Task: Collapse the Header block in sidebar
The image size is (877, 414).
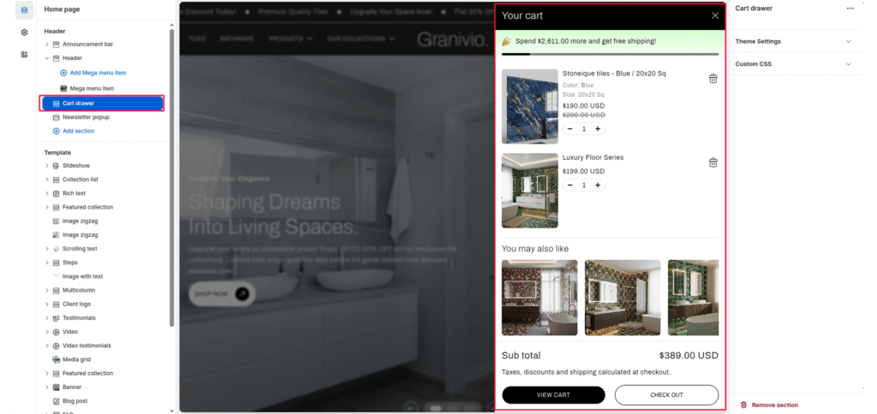Action: click(x=47, y=58)
